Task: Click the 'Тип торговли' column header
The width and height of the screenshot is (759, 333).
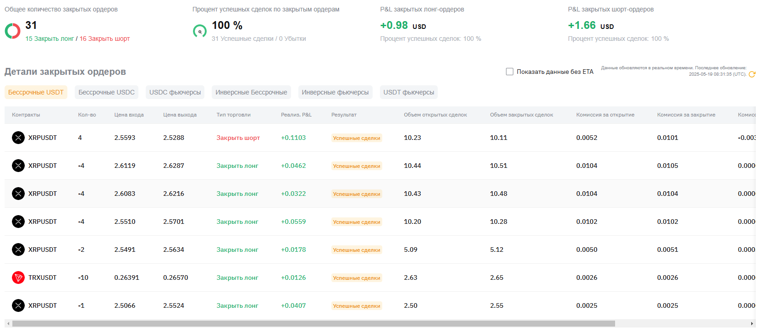Action: [x=233, y=115]
